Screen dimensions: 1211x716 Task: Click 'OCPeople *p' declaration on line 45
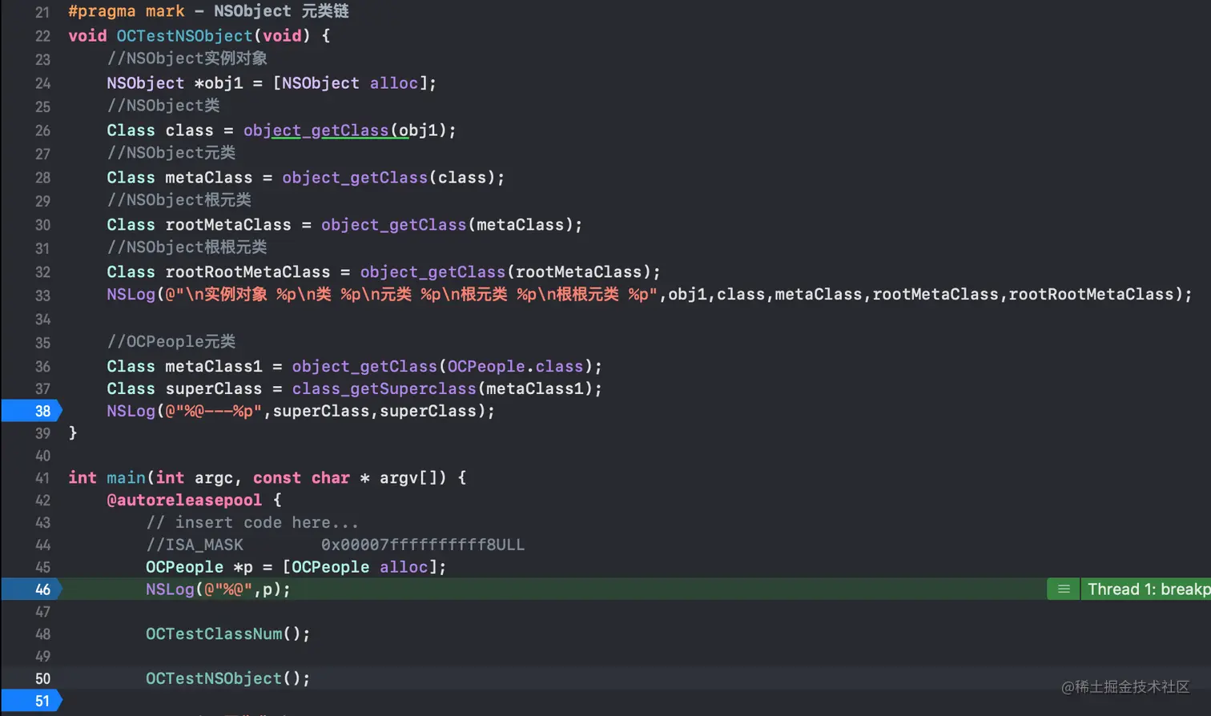[199, 567]
